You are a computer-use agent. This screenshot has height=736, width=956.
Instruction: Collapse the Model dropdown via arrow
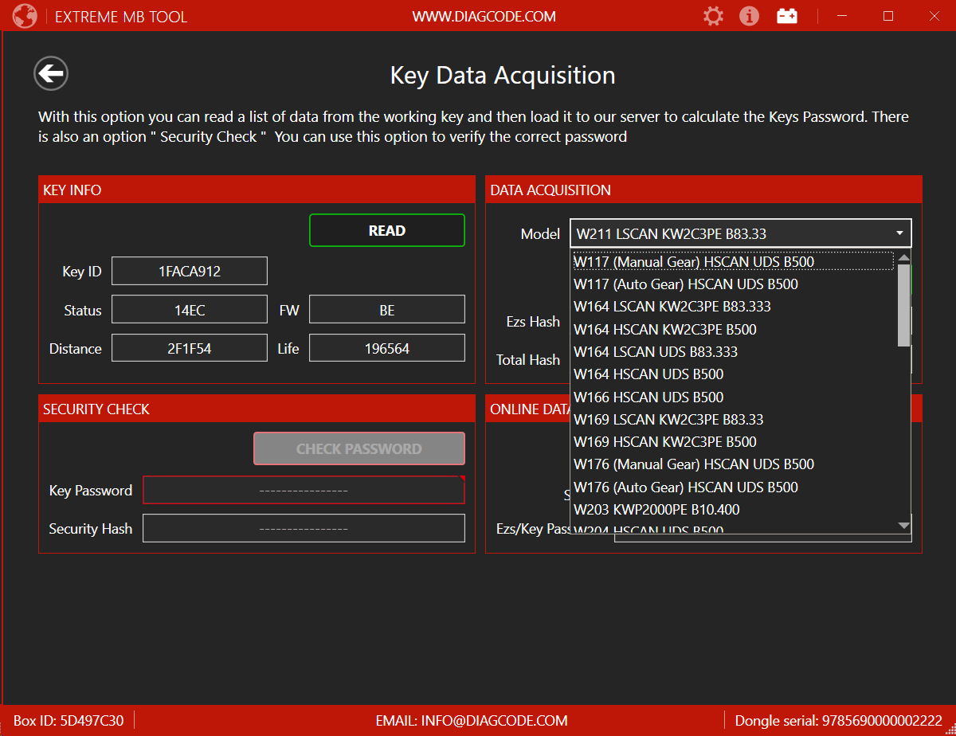(899, 233)
